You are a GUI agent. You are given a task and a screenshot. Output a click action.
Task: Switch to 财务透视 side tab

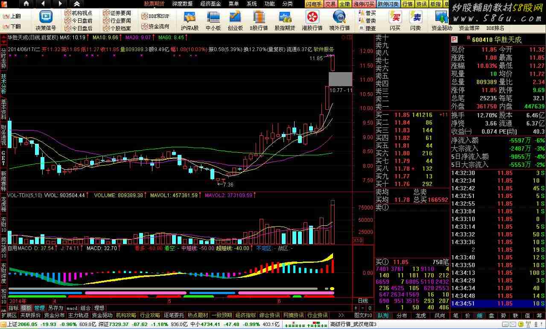pyautogui.click(x=3, y=135)
